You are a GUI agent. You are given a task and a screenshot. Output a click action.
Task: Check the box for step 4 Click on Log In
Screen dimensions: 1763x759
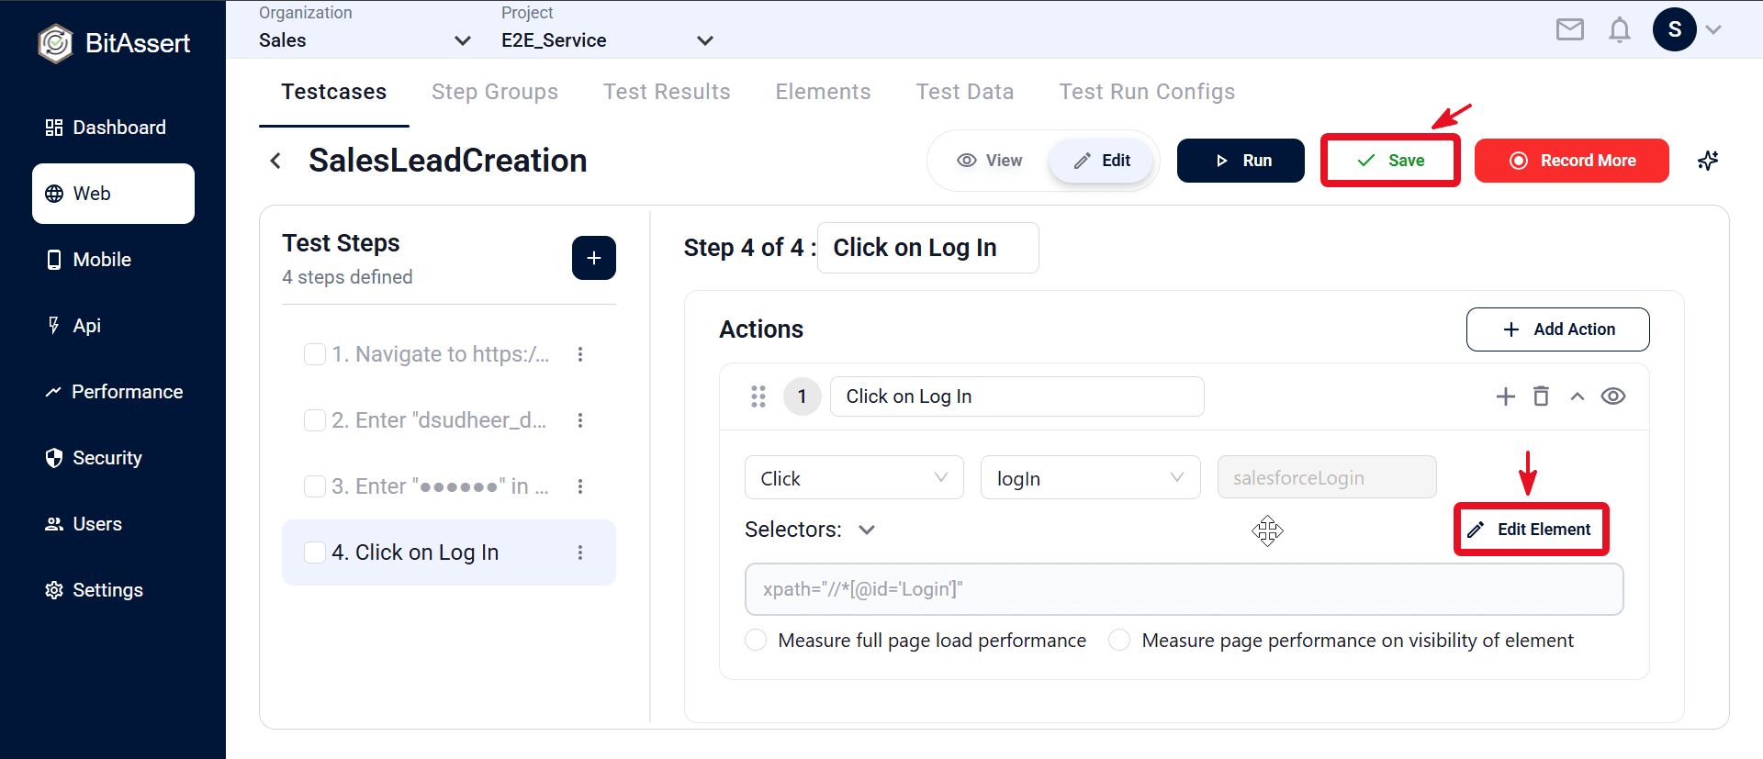[315, 553]
